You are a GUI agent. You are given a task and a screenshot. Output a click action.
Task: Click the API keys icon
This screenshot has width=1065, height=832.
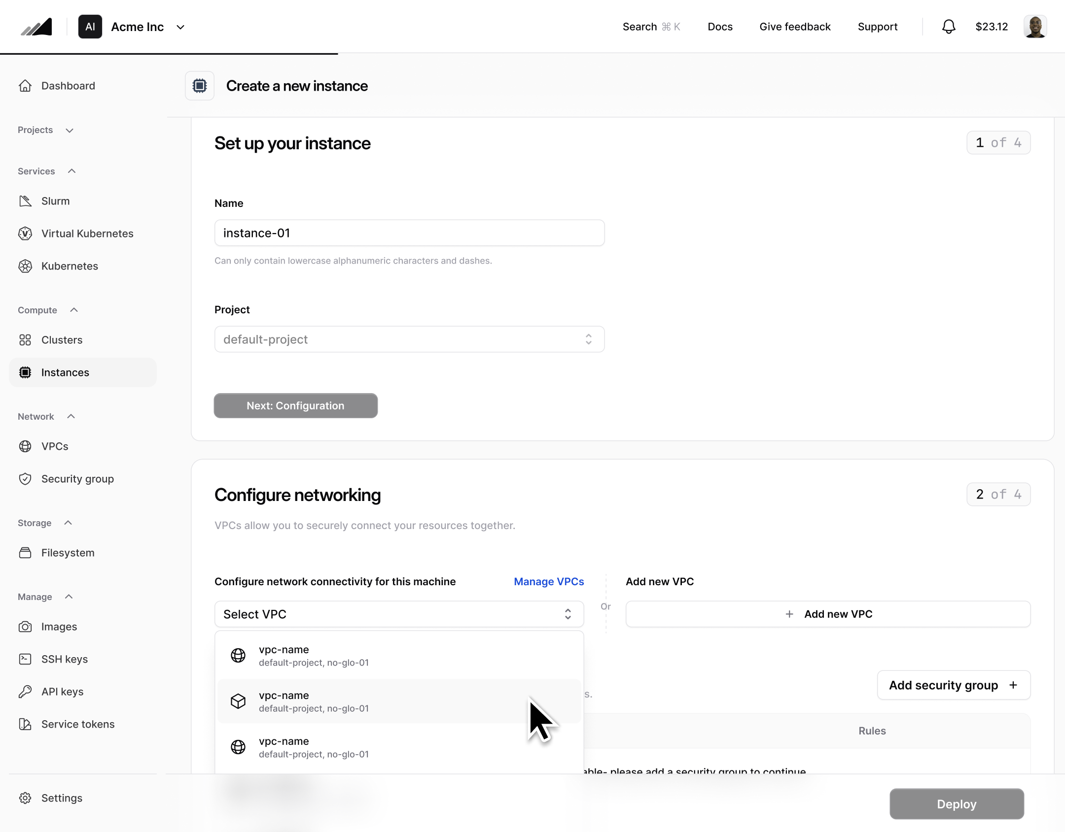click(x=25, y=691)
